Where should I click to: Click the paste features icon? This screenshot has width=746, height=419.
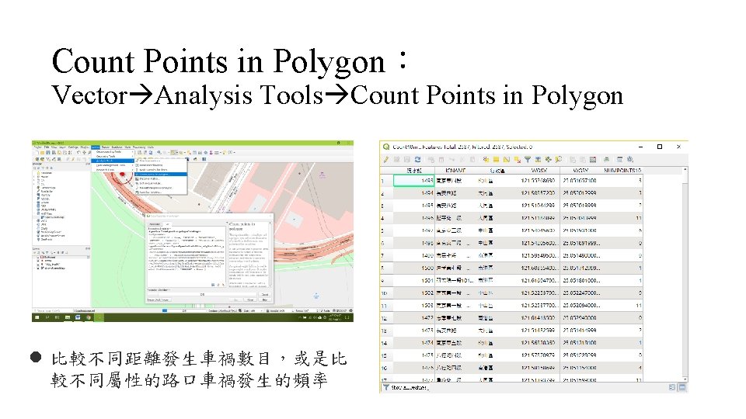(x=472, y=160)
